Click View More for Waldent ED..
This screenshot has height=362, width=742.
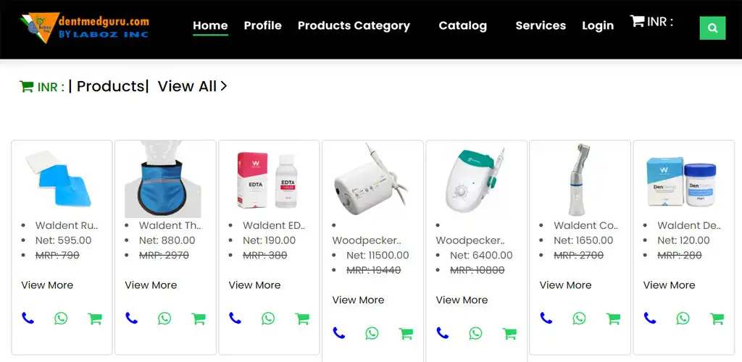pos(254,285)
